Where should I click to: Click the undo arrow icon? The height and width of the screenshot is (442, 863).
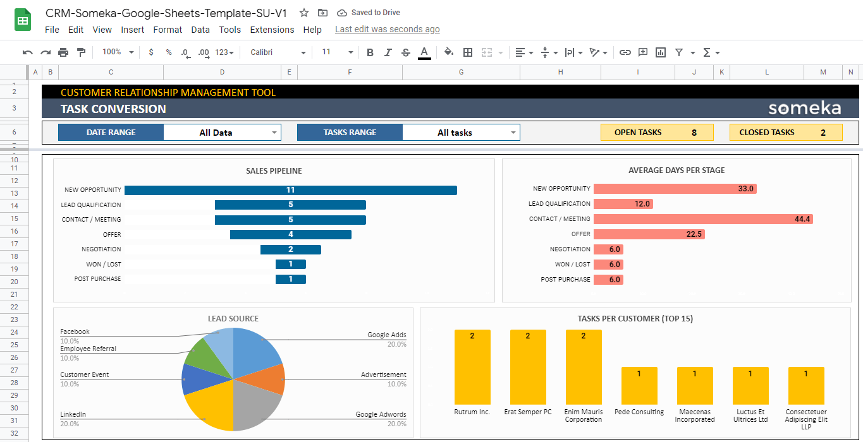click(27, 52)
